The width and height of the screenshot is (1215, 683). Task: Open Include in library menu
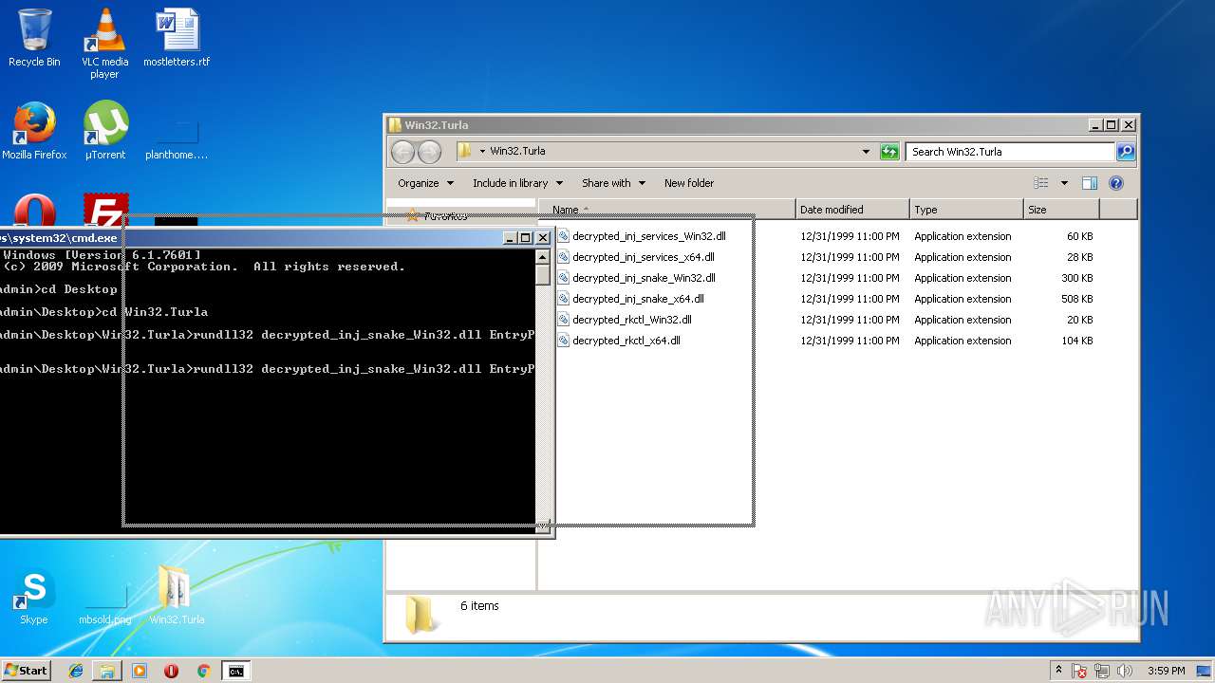pyautogui.click(x=517, y=183)
